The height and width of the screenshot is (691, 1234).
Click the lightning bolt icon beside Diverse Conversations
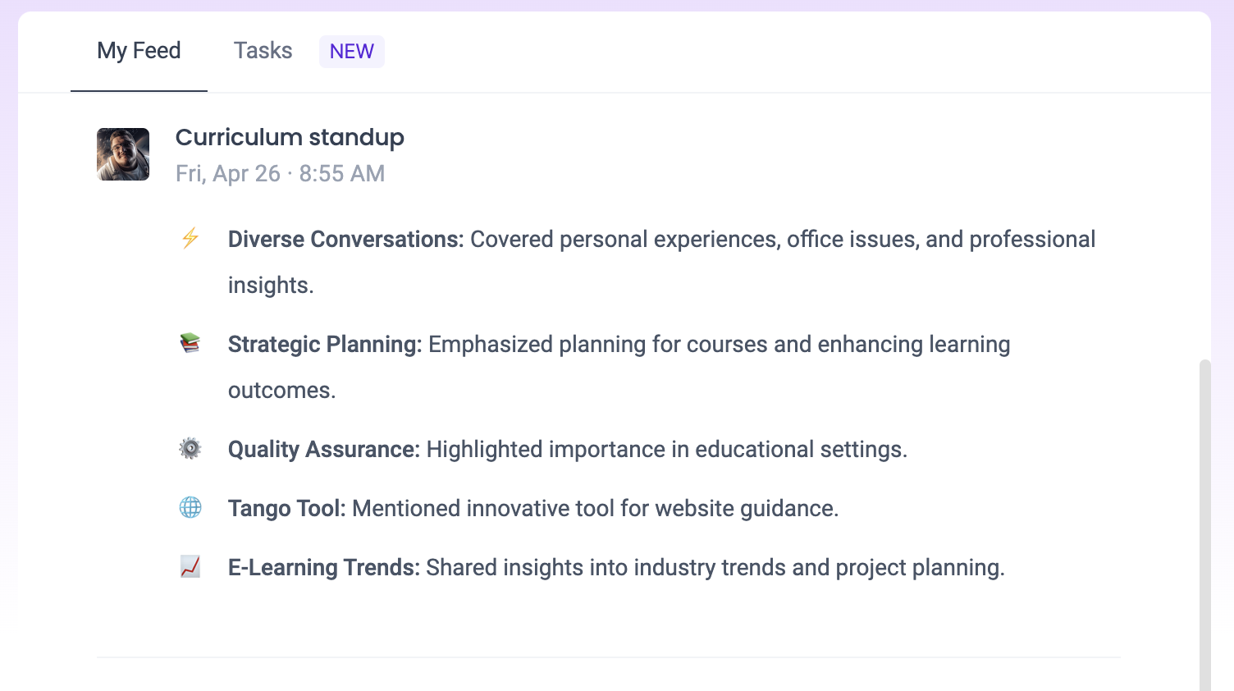click(x=190, y=239)
